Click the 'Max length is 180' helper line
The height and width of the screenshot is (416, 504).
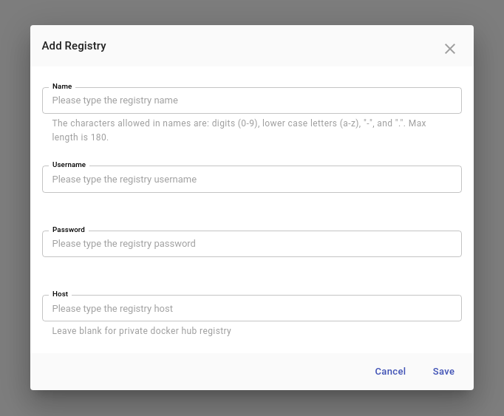tap(81, 137)
